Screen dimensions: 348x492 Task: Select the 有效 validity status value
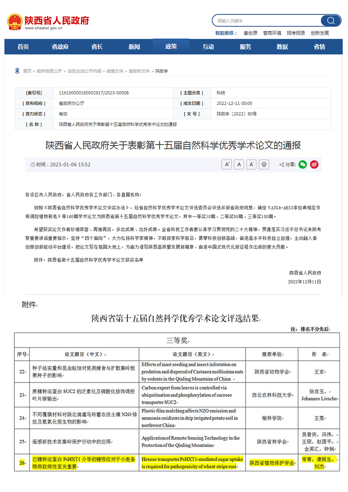point(63,114)
